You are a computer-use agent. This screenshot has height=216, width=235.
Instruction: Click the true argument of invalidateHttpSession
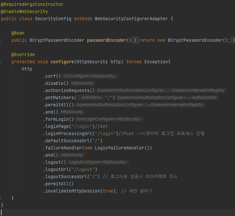tap(108, 191)
